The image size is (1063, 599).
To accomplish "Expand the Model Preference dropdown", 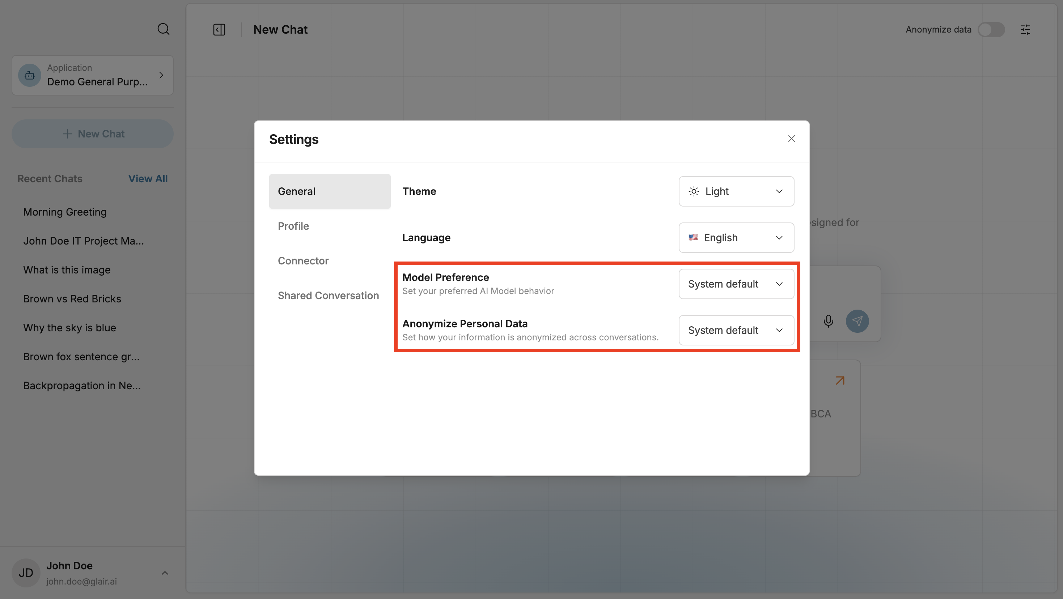I will click(736, 284).
